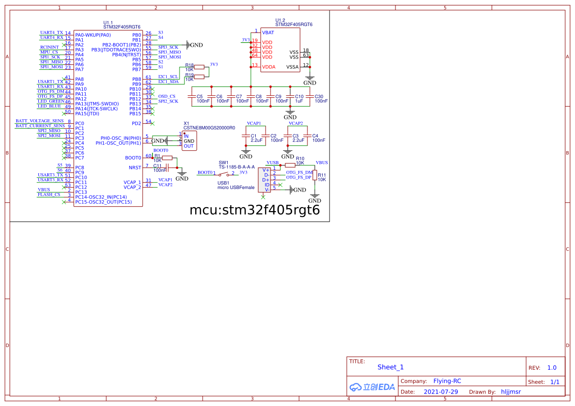575x406 pixels.
Task: Click the EasyEDA logo in title block
Action: coord(372,387)
